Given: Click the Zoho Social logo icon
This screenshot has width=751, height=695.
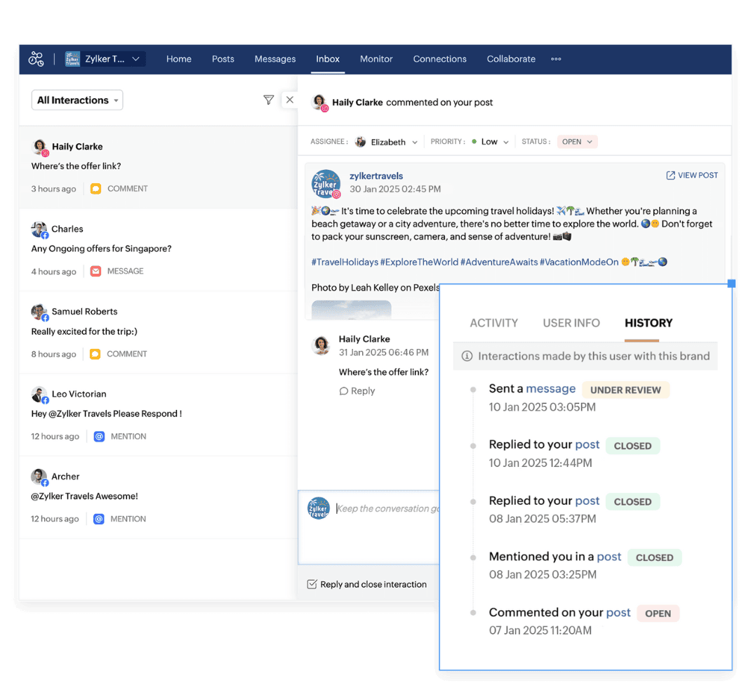Looking at the screenshot, I should point(36,59).
